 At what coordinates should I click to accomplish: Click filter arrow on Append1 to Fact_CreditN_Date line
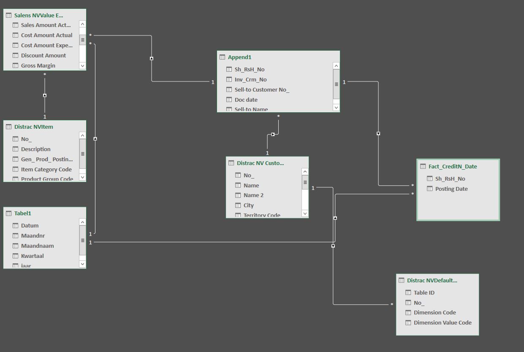(x=378, y=133)
